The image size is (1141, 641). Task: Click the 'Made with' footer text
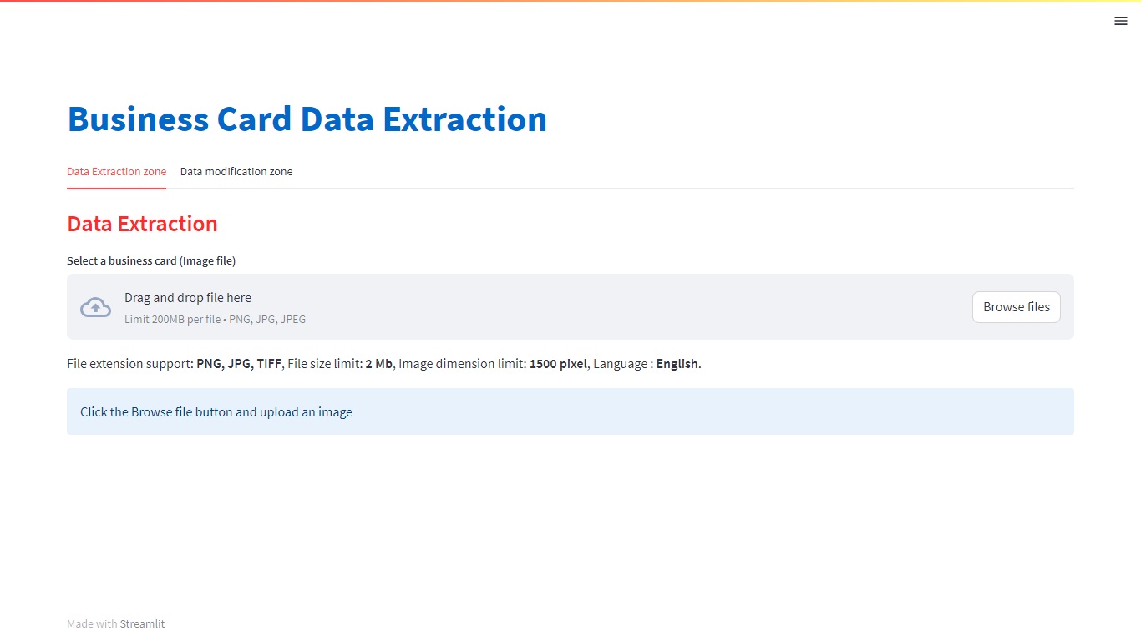[x=92, y=623]
